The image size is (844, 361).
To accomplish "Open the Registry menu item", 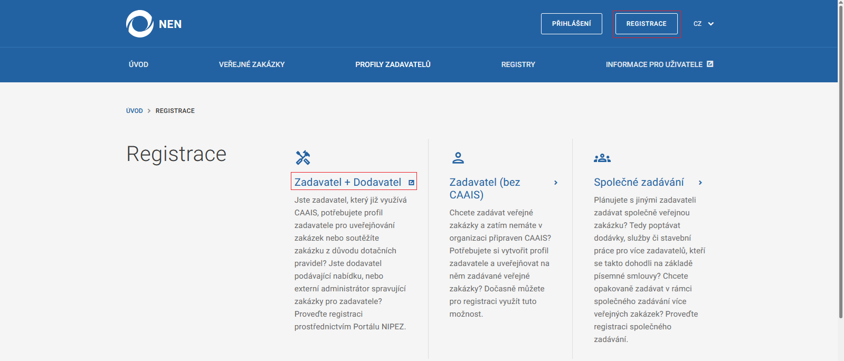I will (x=518, y=64).
